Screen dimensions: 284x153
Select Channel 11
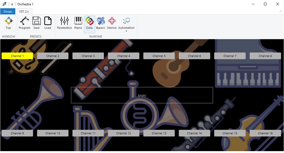pos(88,133)
